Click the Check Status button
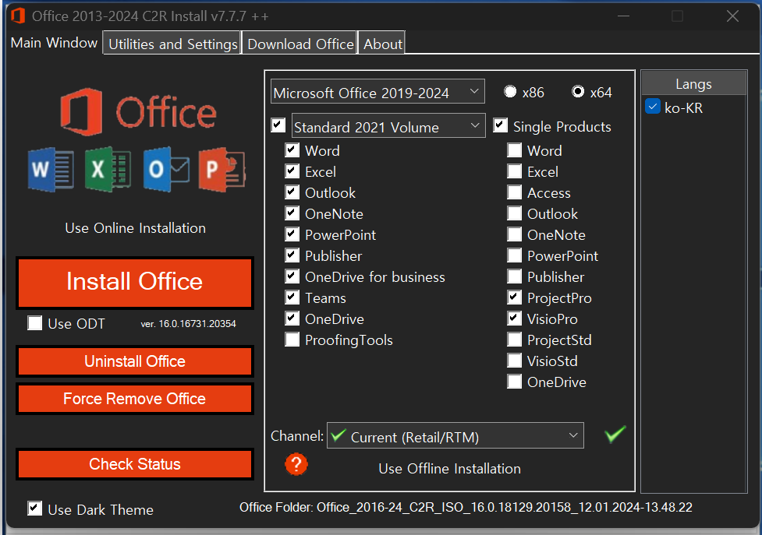The image size is (762, 535). pyautogui.click(x=135, y=464)
